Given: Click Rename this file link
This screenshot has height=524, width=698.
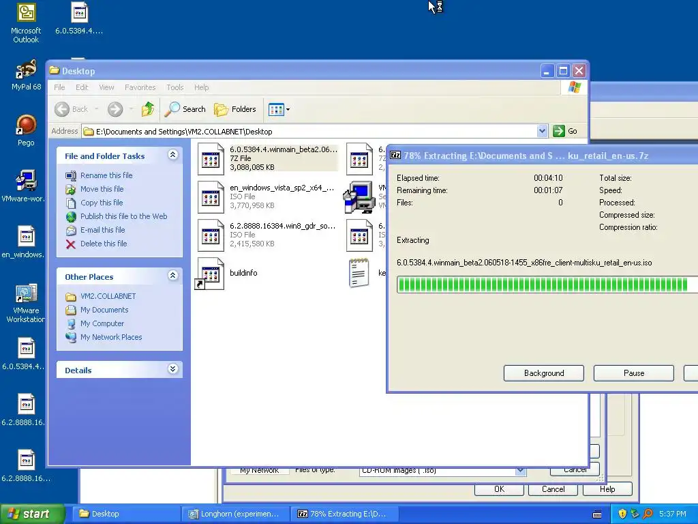Looking at the screenshot, I should pos(106,175).
